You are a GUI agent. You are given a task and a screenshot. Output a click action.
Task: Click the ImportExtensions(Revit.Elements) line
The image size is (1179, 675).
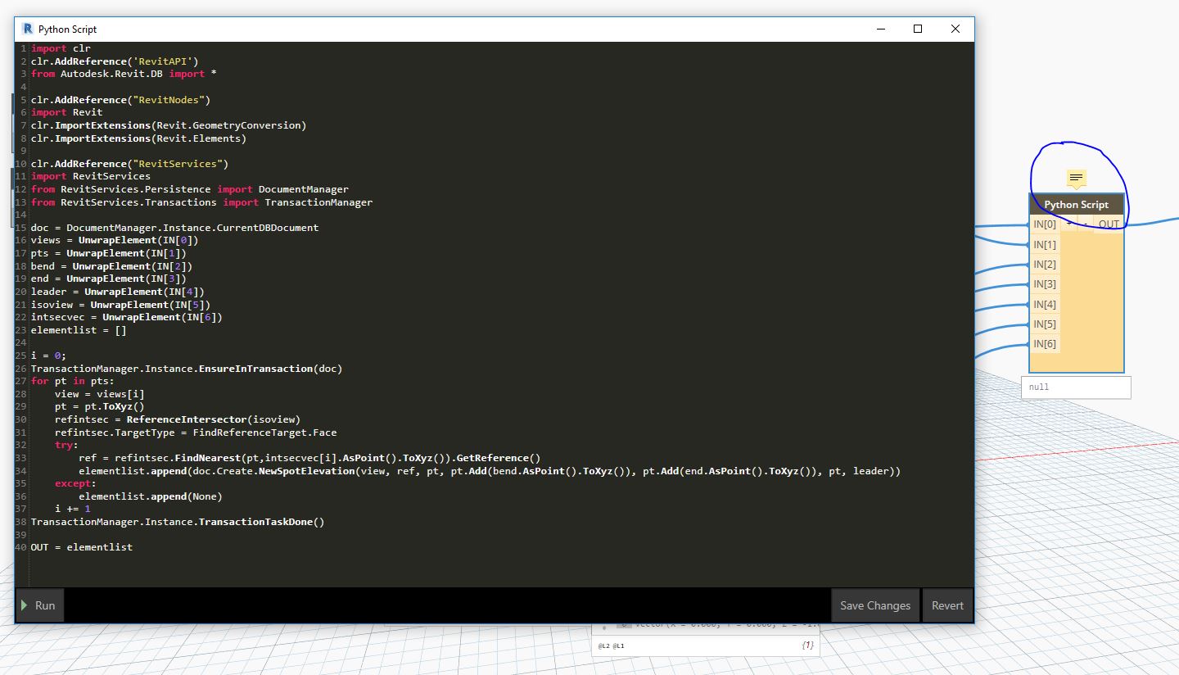pos(138,138)
